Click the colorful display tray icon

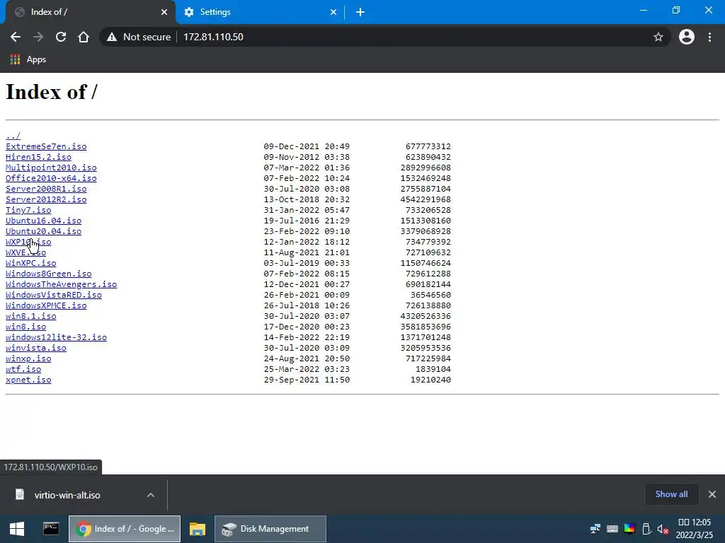click(x=629, y=529)
